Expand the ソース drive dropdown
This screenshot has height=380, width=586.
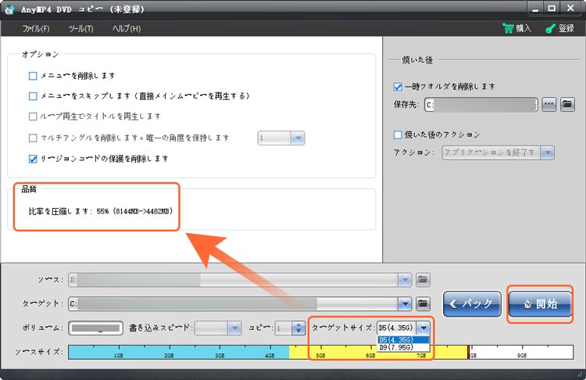(x=405, y=280)
